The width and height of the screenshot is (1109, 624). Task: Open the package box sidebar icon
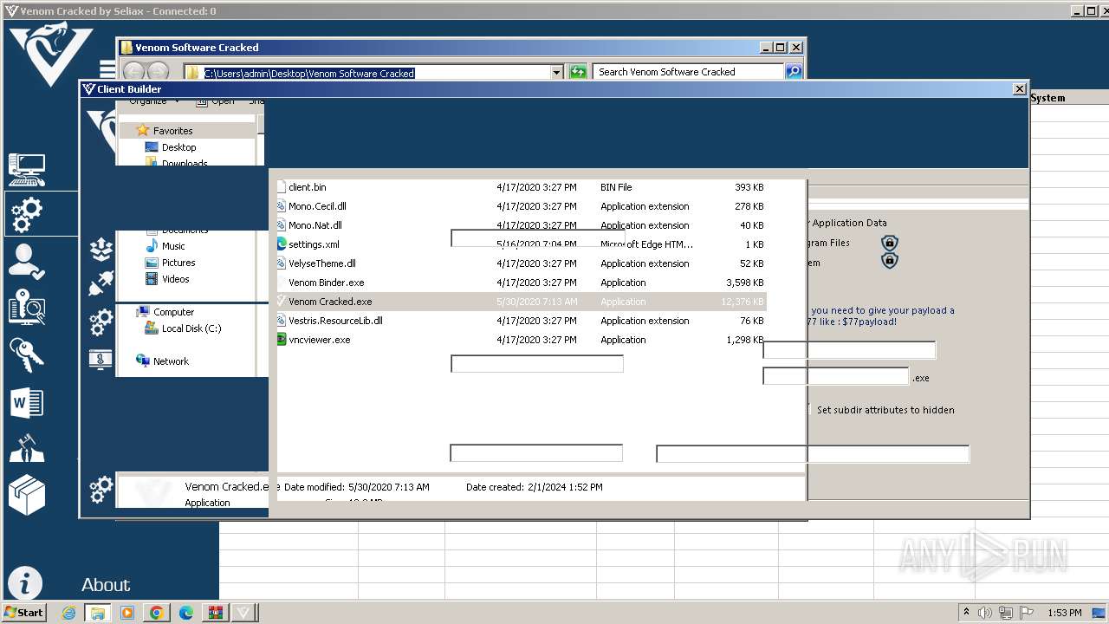coord(26,496)
